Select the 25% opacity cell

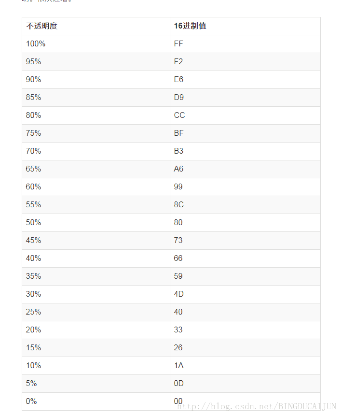click(x=96, y=312)
